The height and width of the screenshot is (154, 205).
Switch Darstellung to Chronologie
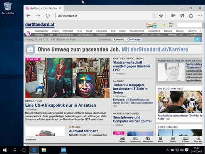point(134,39)
